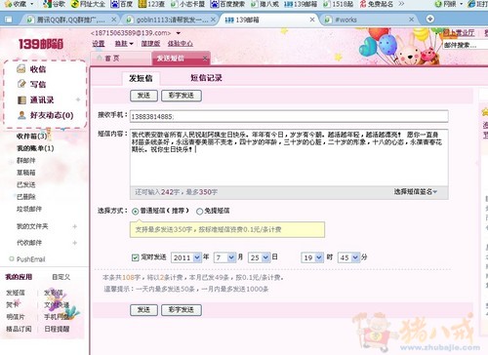
Task: Open browser tab list icon at left
Action: [x=8, y=20]
